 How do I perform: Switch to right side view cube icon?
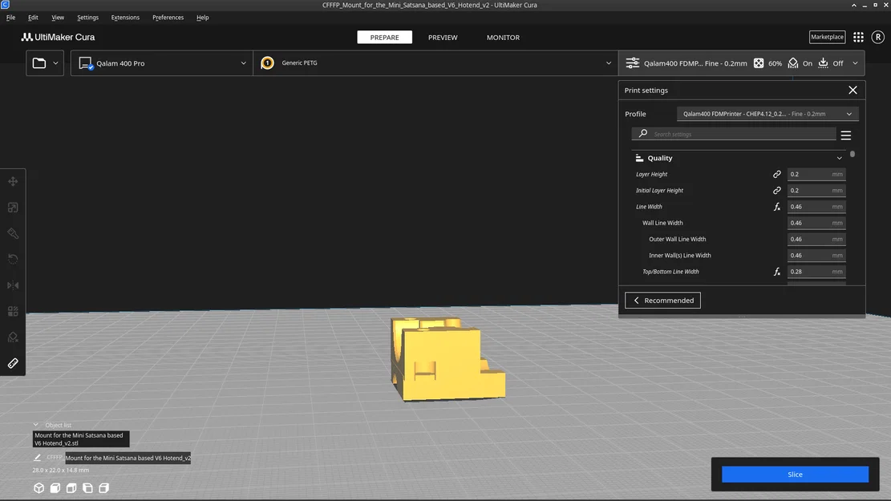click(x=104, y=488)
